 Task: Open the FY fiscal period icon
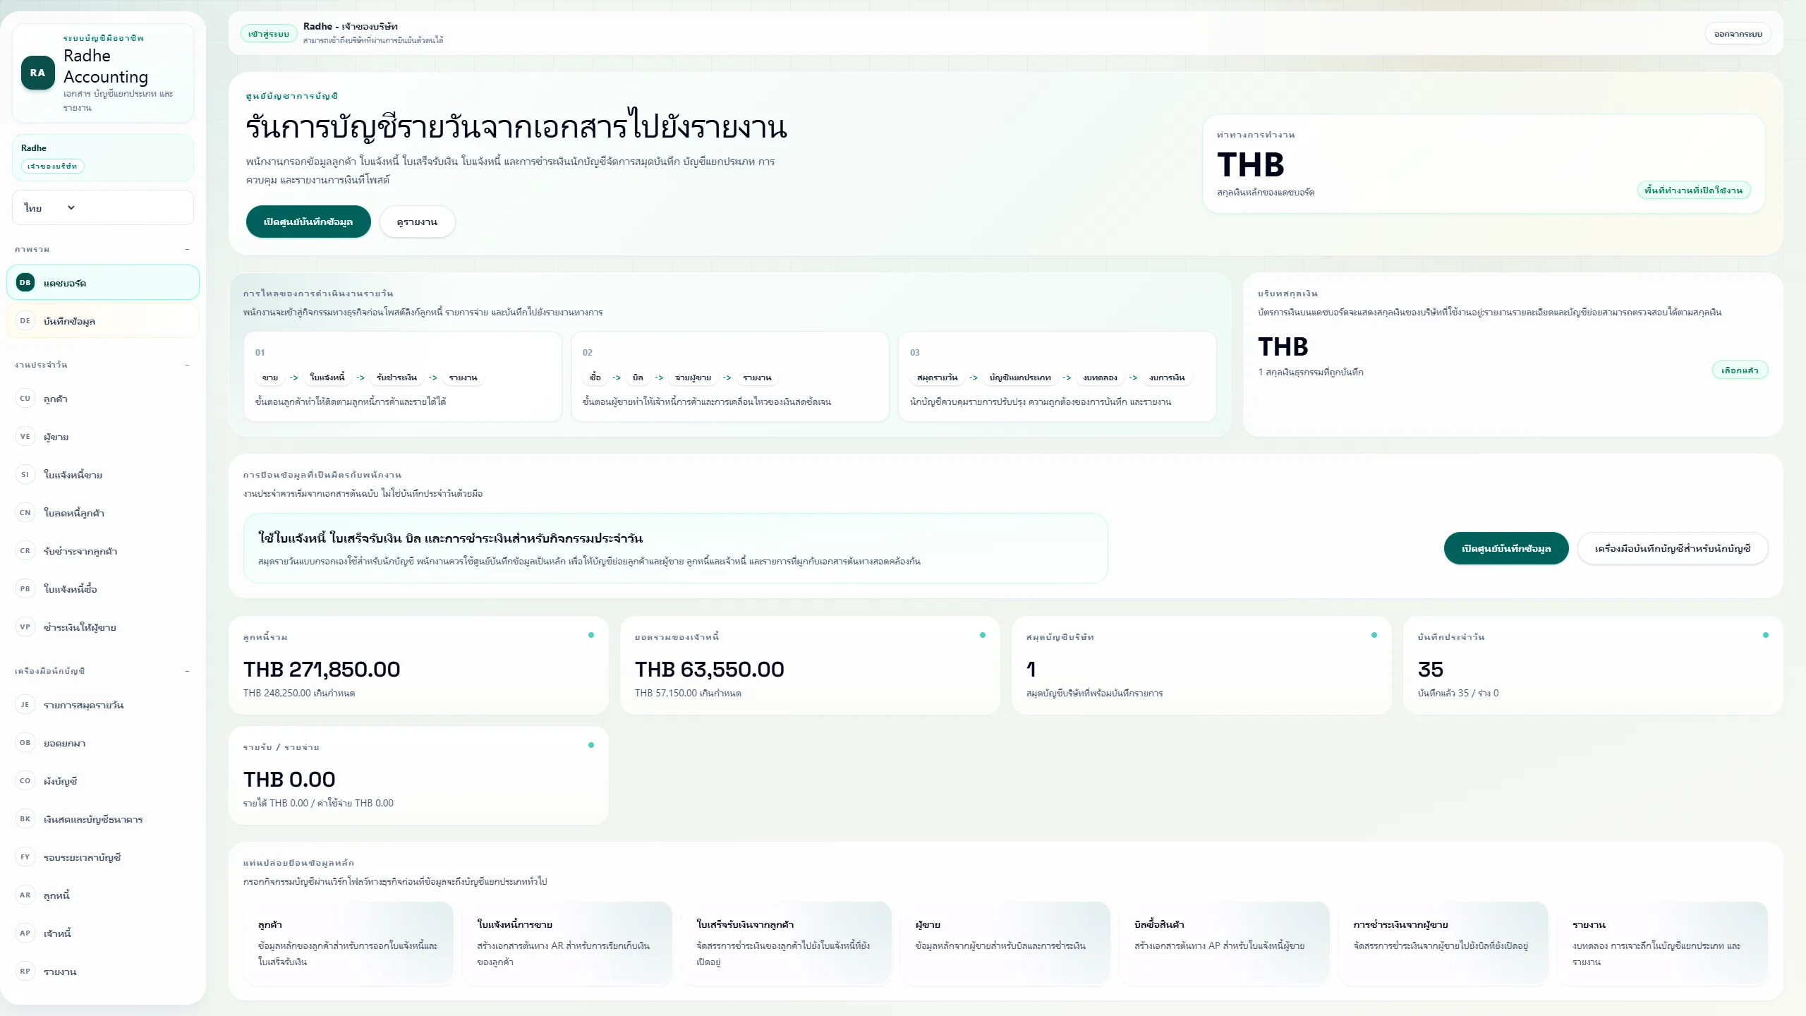click(25, 857)
